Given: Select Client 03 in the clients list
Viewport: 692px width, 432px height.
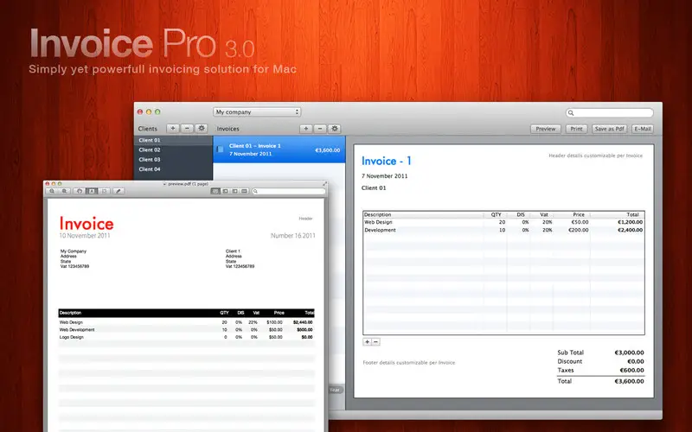Looking at the screenshot, I should point(173,160).
